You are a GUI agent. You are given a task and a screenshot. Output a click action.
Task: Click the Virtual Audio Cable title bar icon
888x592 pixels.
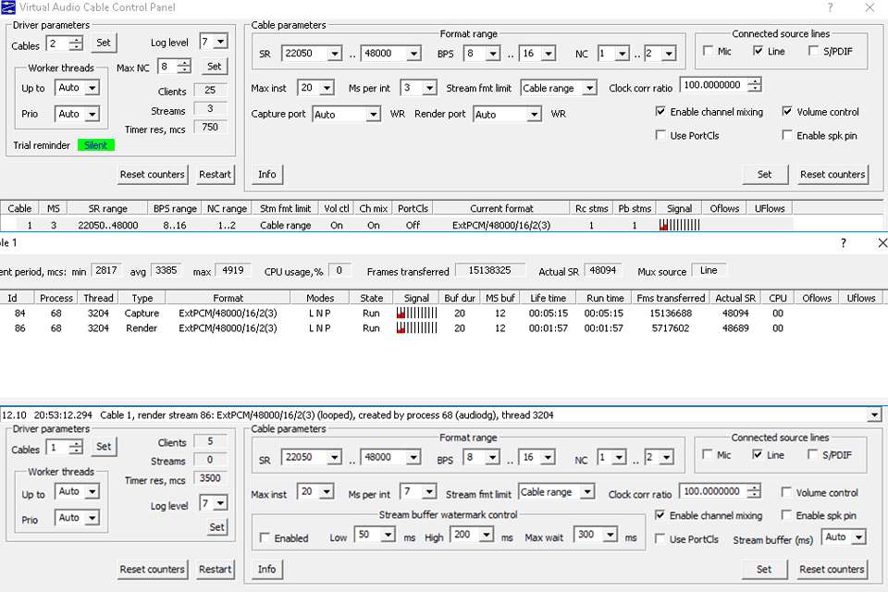9,7
